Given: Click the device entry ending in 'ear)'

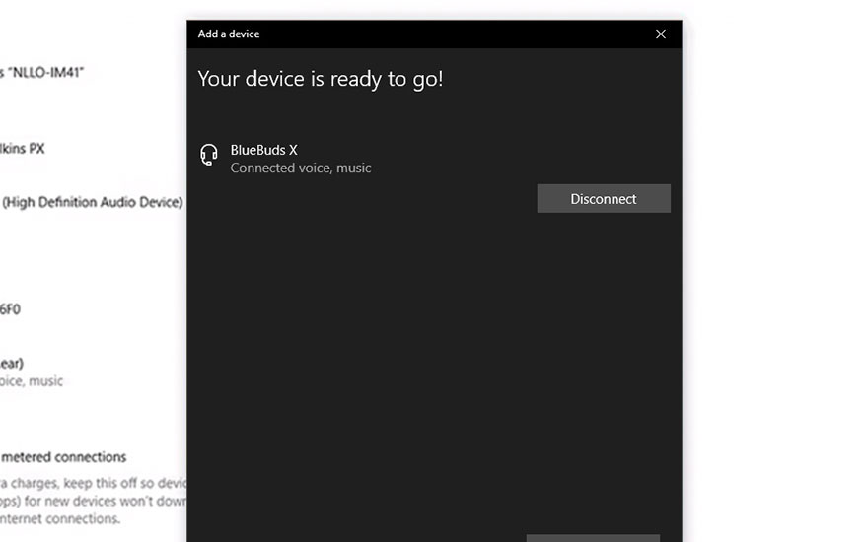Looking at the screenshot, I should 12,363.
